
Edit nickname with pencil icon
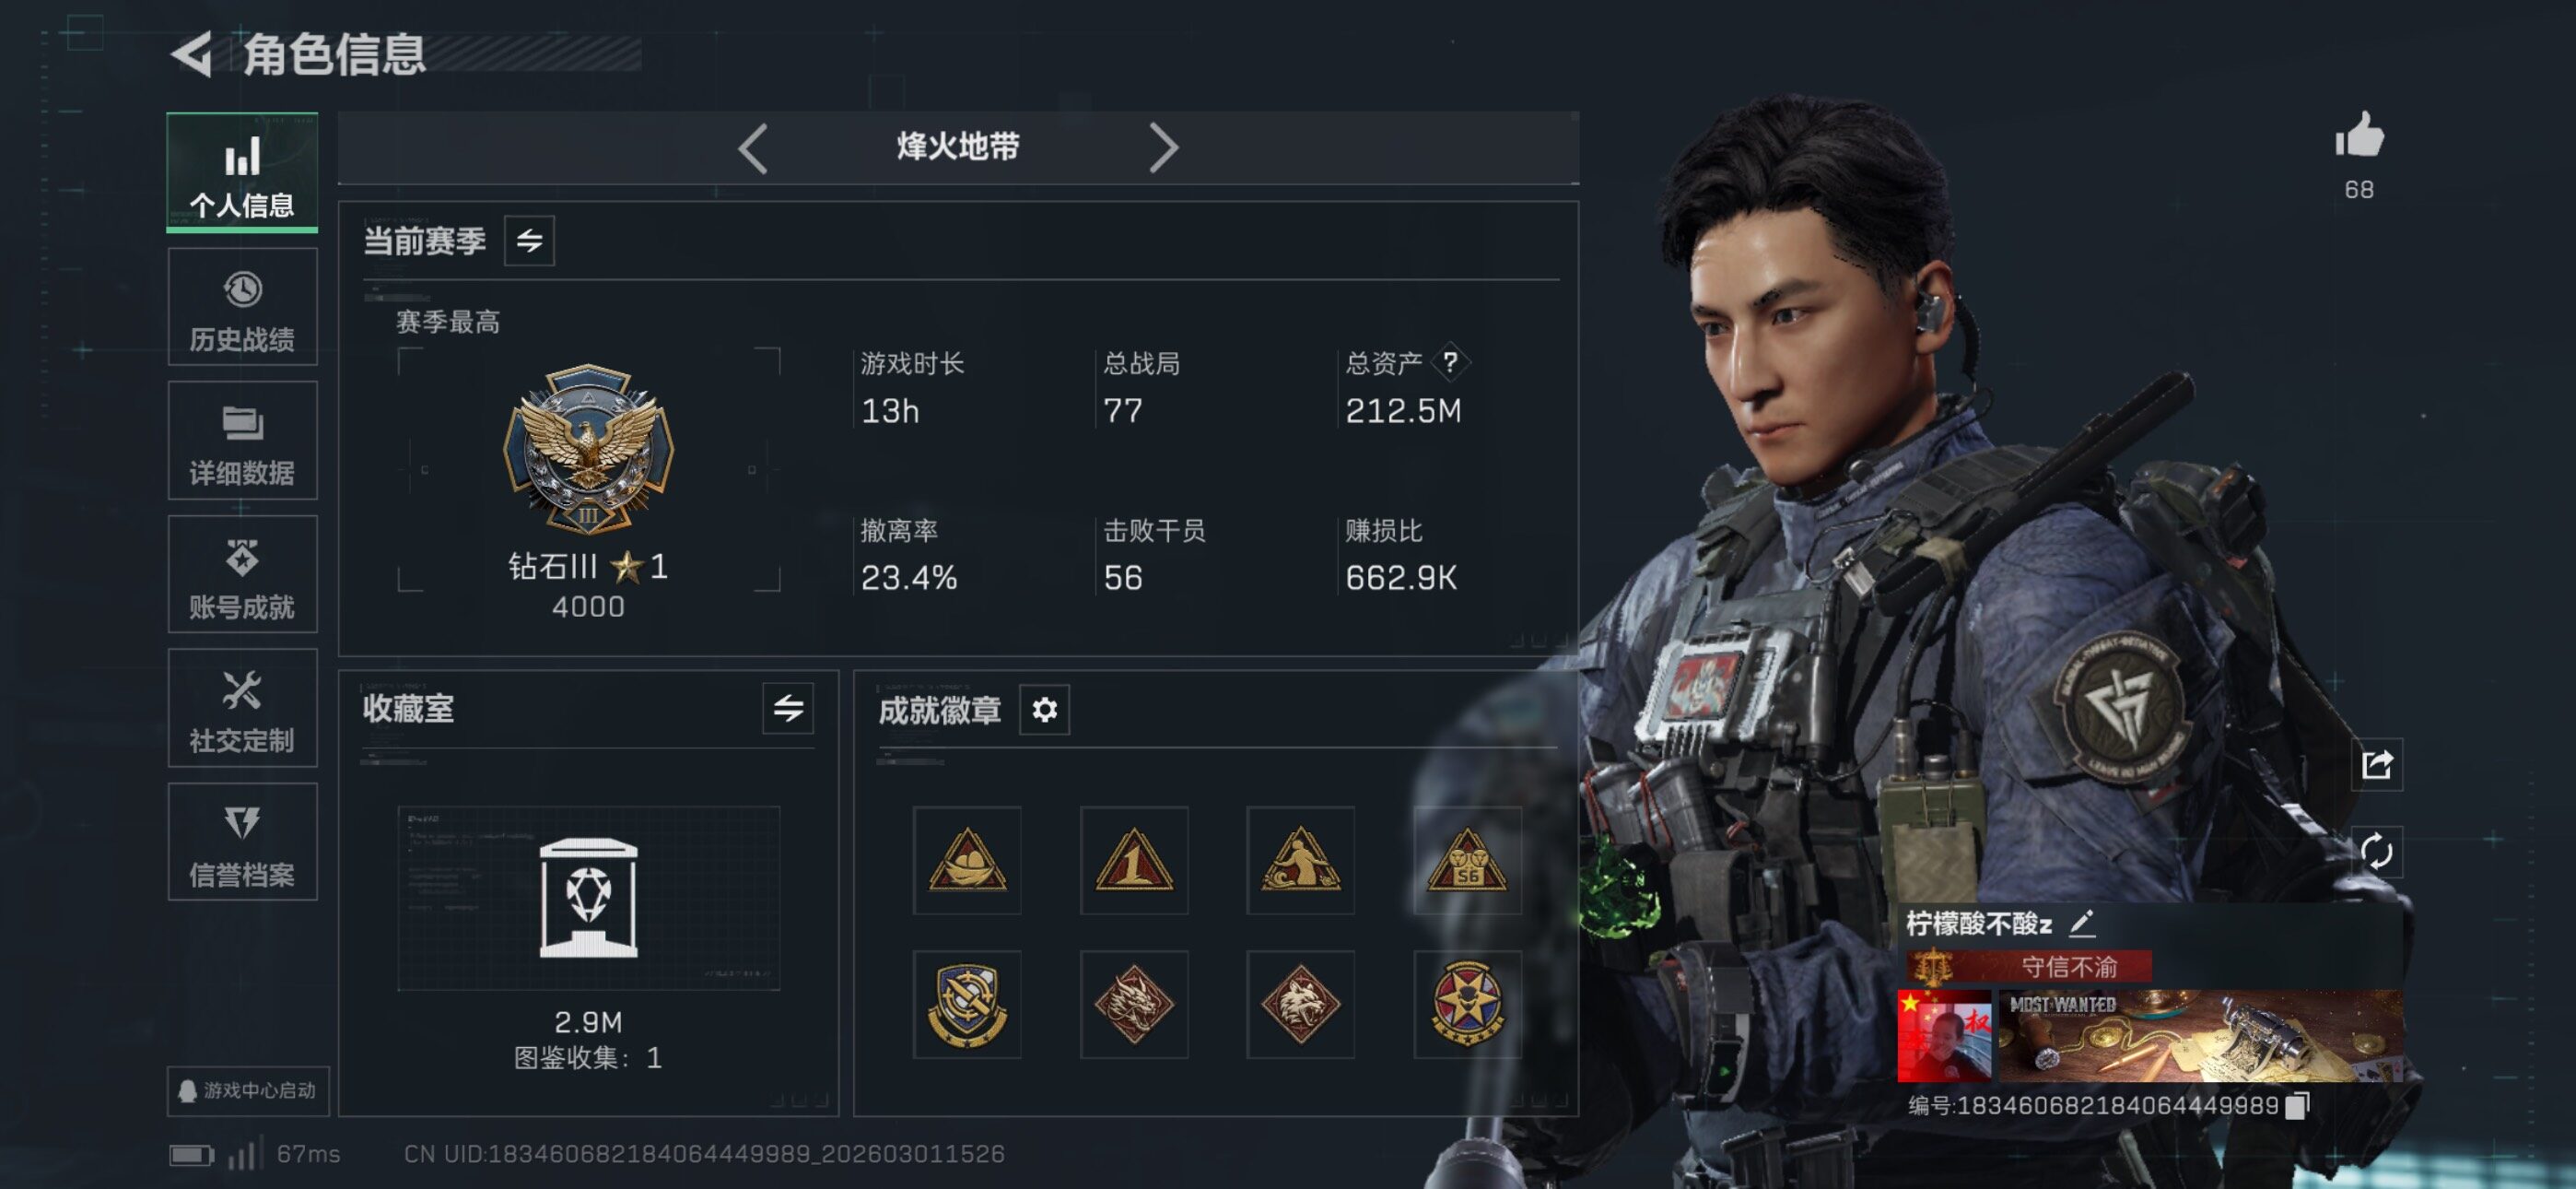click(2082, 923)
